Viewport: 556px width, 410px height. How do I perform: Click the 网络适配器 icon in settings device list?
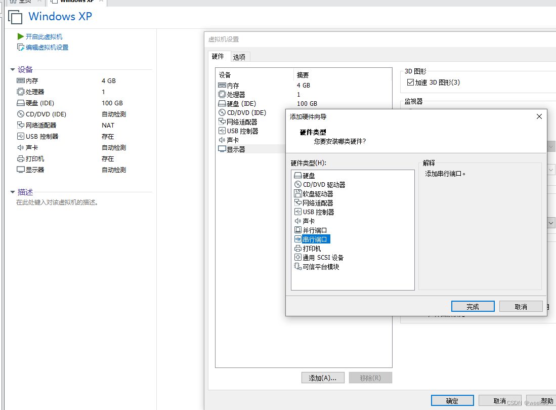[x=222, y=121]
